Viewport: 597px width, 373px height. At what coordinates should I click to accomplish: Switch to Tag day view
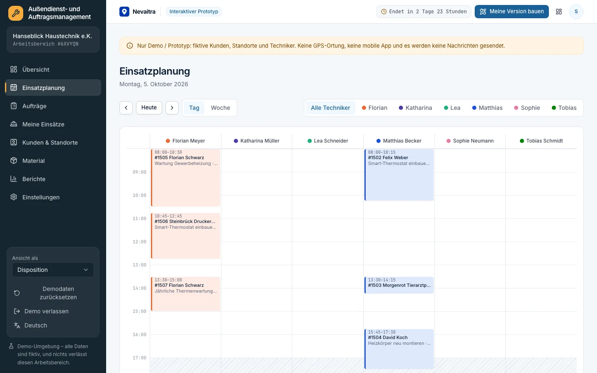coord(194,108)
